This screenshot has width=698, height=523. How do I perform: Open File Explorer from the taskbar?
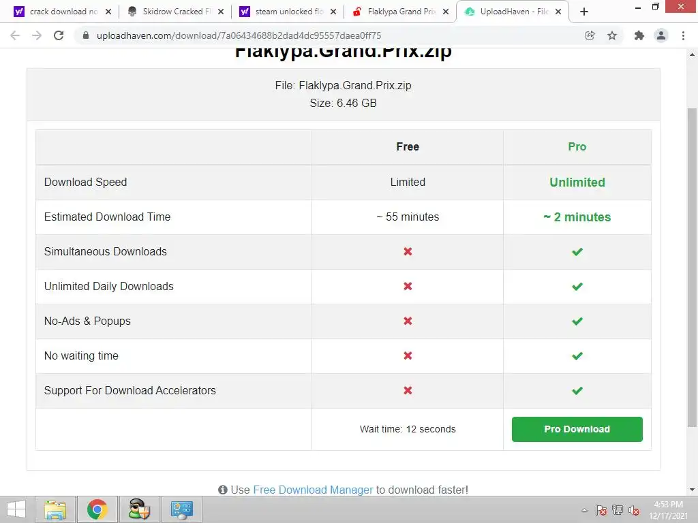click(55, 509)
